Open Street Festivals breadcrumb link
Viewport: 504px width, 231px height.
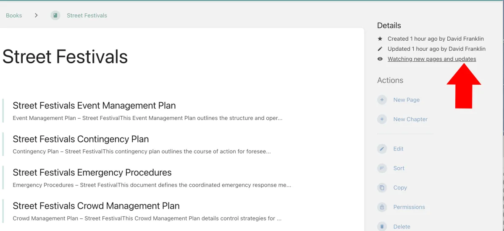click(87, 16)
